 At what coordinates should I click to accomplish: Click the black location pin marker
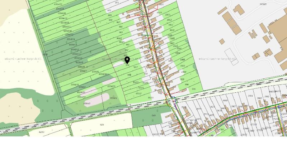click(127, 60)
